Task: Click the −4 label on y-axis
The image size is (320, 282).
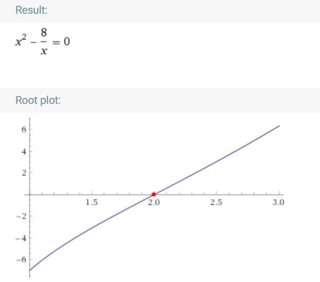Action: click(21, 238)
